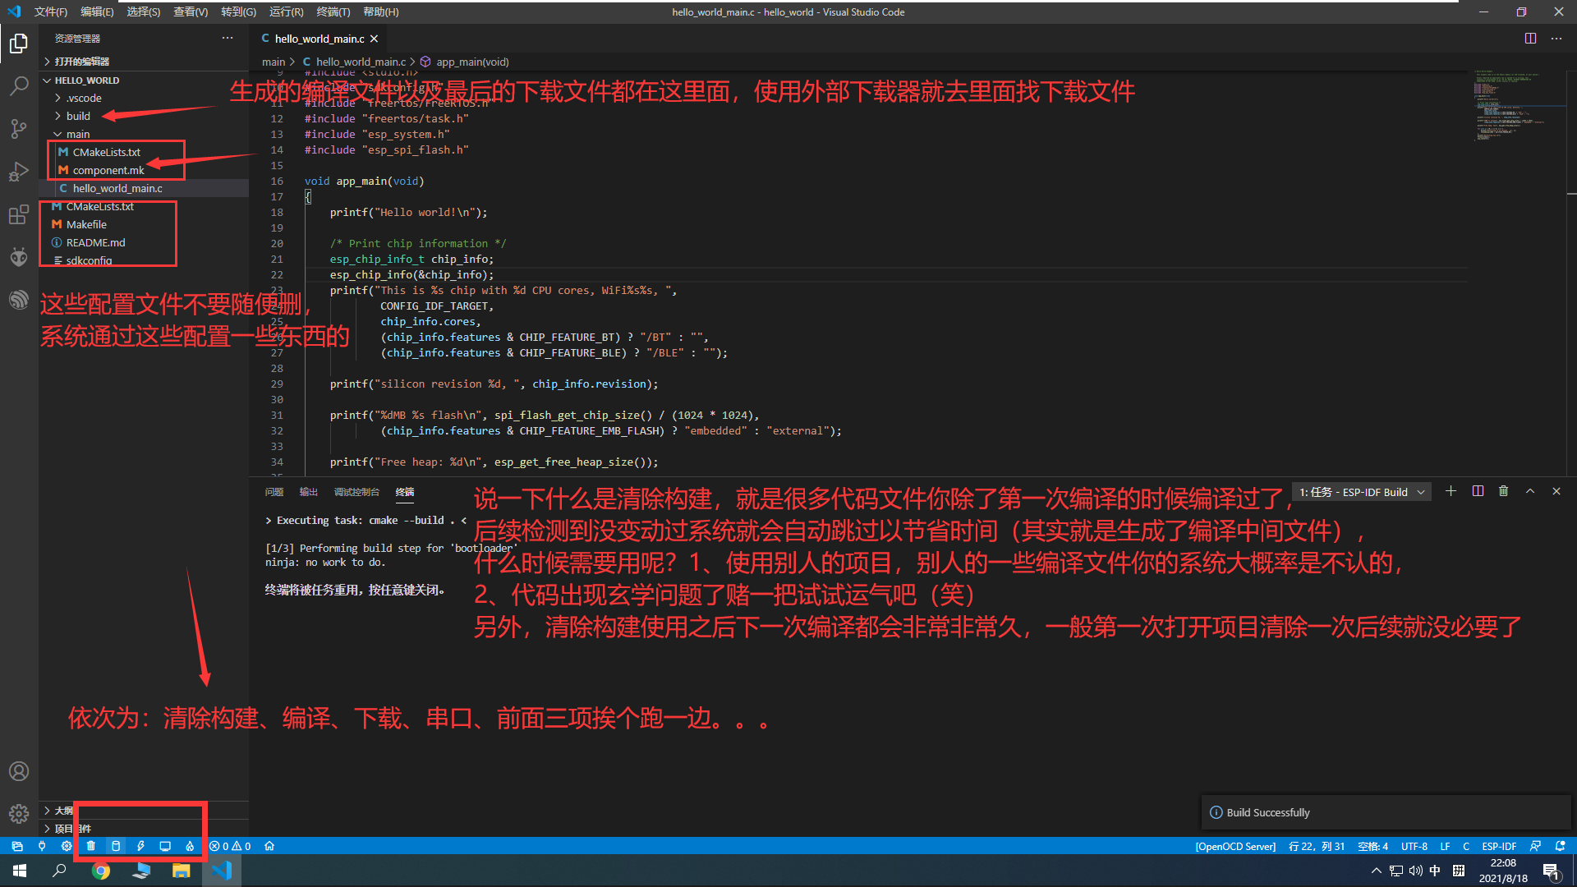Open sdkconfig file in explorer
1577x887 pixels.
click(89, 260)
